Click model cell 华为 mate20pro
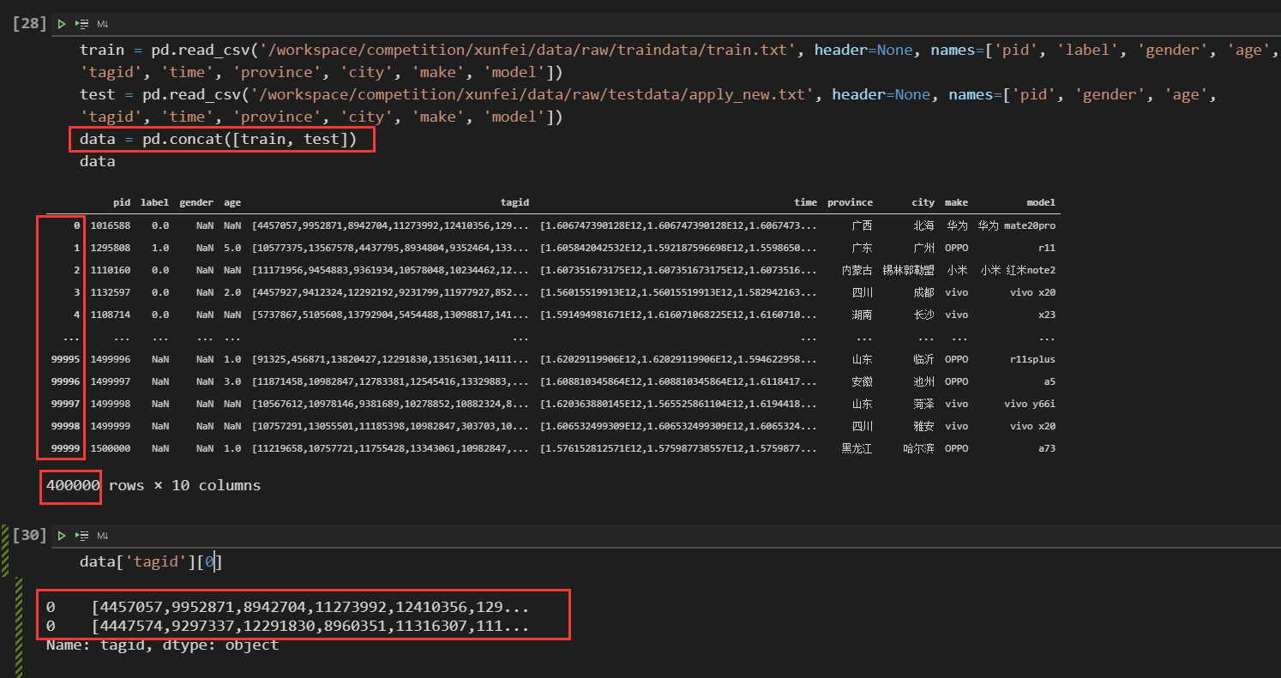This screenshot has height=678, width=1281. [x=1017, y=225]
